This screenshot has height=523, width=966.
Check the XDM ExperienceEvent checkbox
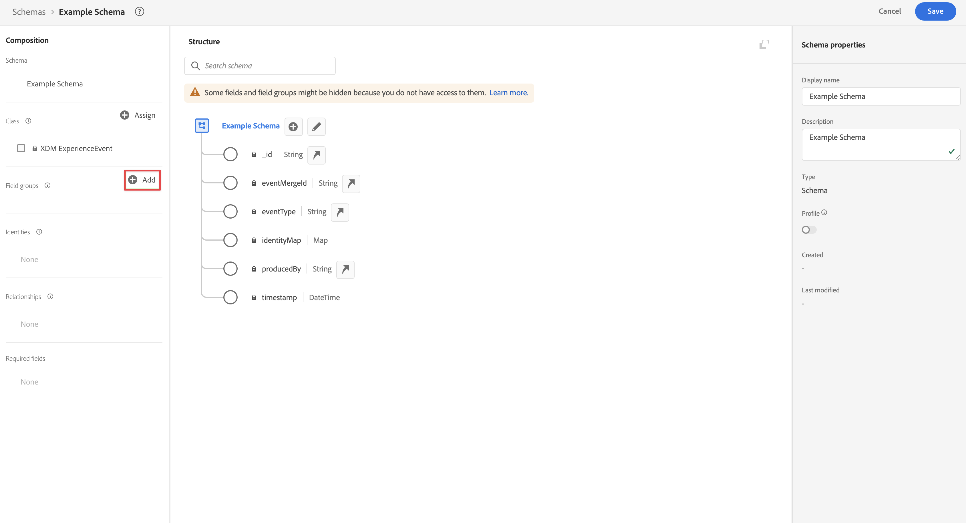(x=21, y=148)
